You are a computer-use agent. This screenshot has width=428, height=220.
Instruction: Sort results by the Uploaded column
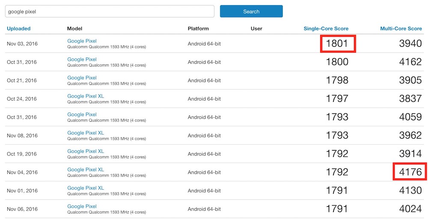pos(18,29)
